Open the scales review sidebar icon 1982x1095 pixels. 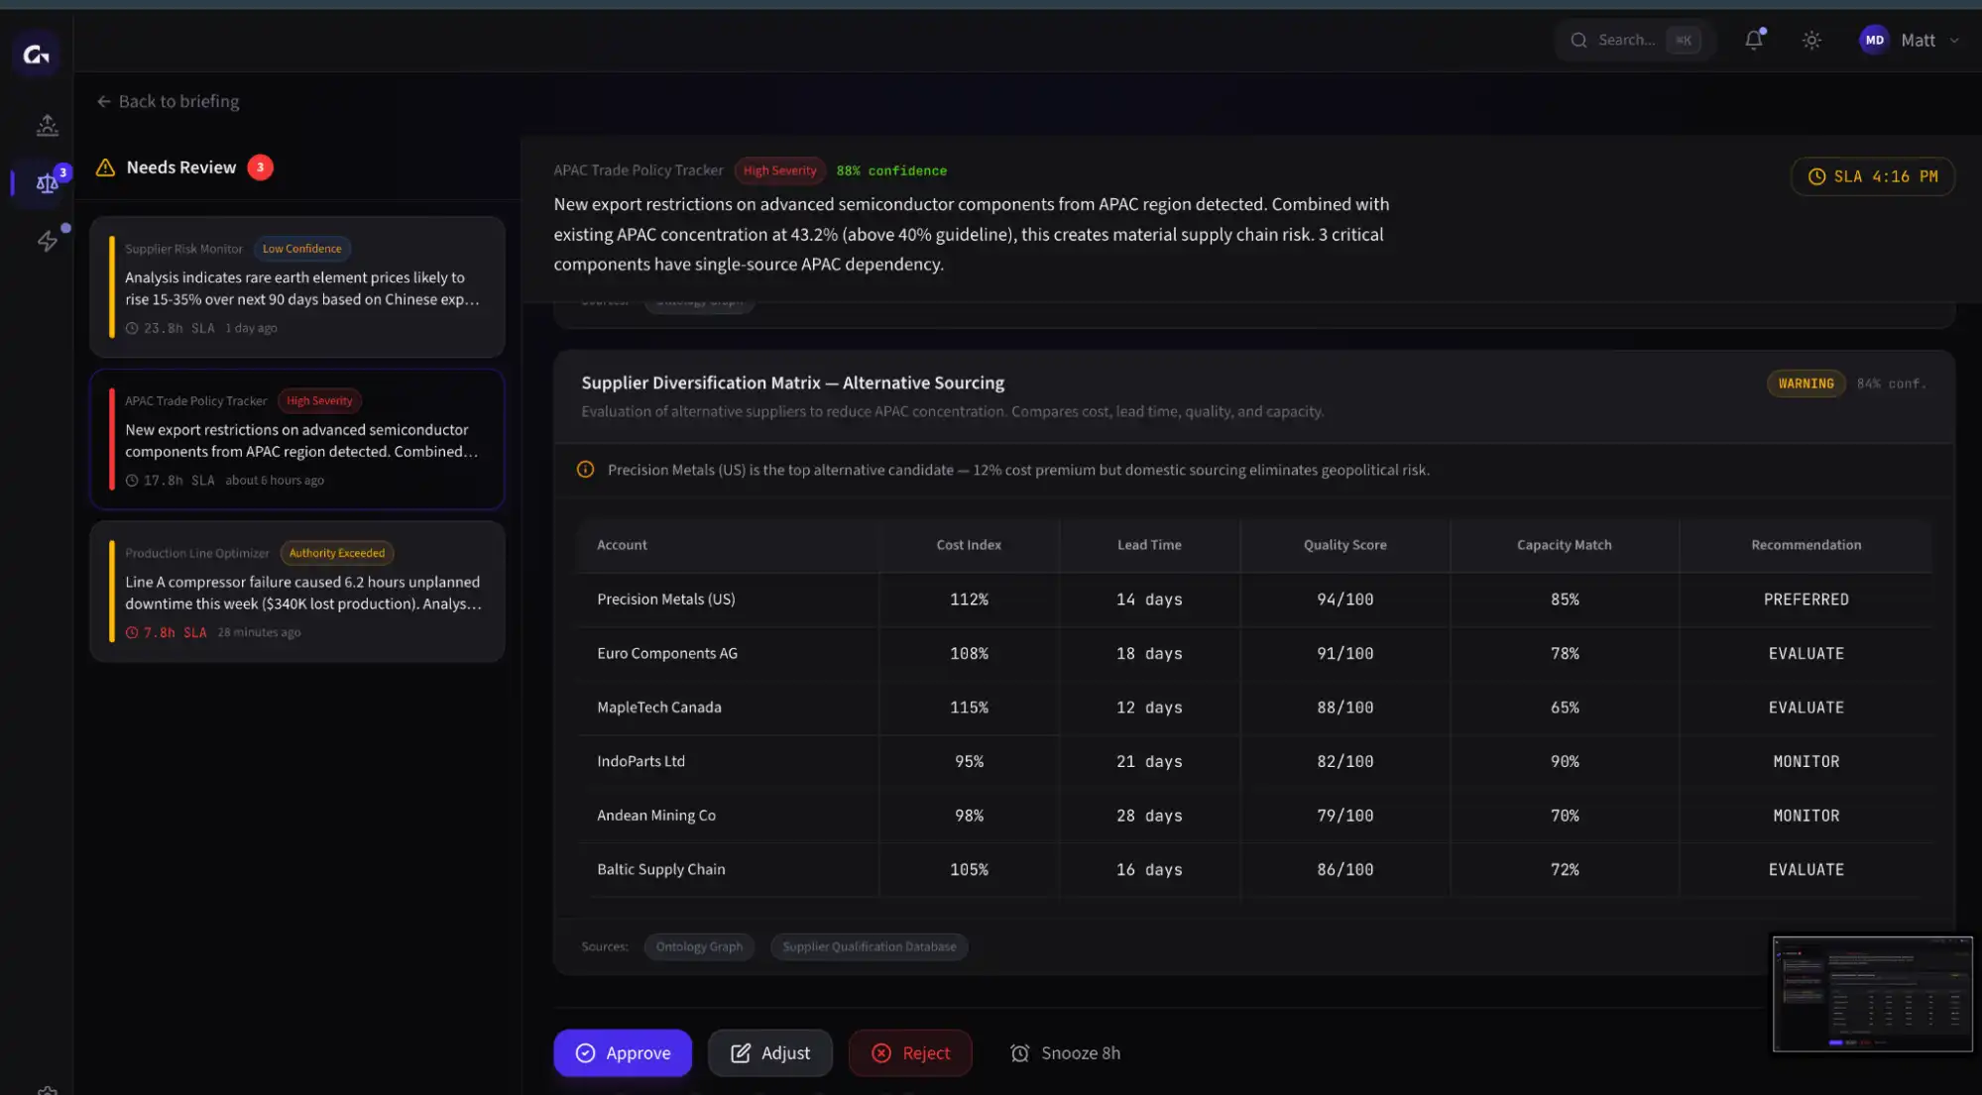[x=47, y=182]
